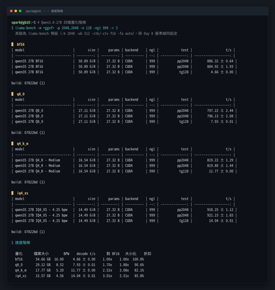275x290 pixels.
Task: Click the size ratio '3.08x'
Action: (124, 270)
